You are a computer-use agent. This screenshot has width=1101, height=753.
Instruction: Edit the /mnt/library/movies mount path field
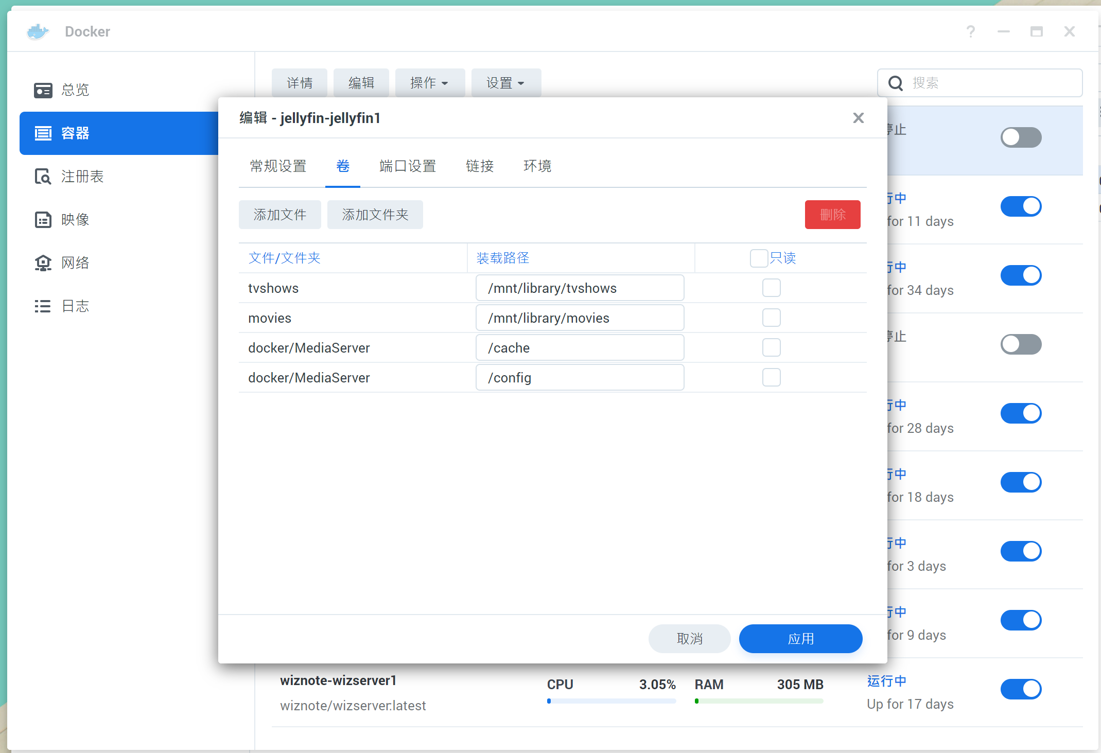(x=580, y=318)
